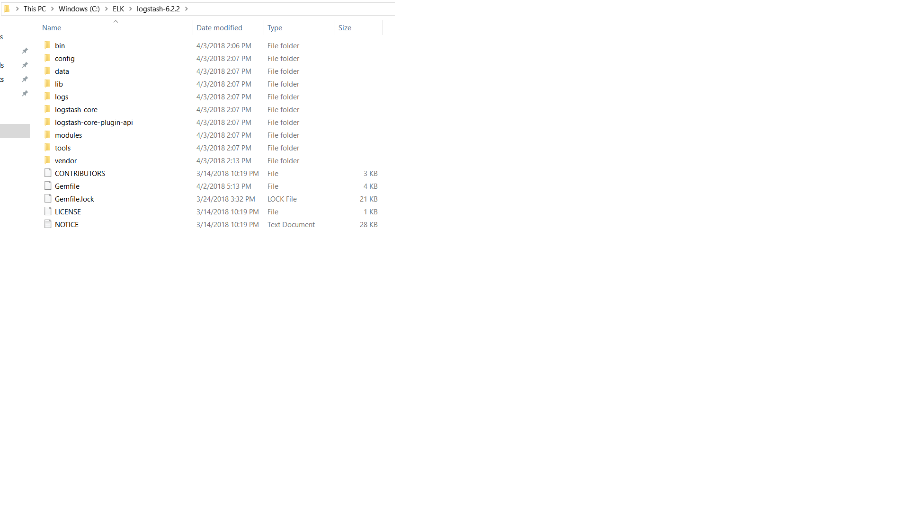Click the NOTICE text document icon
909x511 pixels.
point(48,224)
